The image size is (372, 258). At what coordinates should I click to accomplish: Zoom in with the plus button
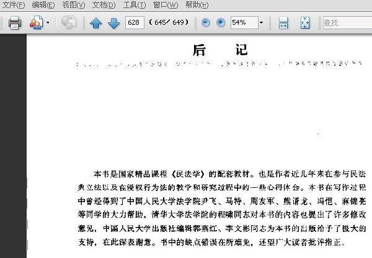tap(221, 22)
